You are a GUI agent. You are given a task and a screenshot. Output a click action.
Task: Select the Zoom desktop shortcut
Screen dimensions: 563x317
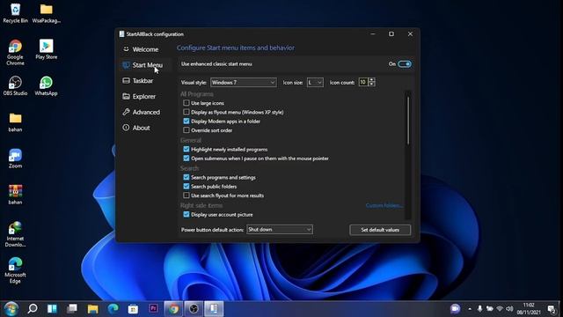pyautogui.click(x=15, y=158)
